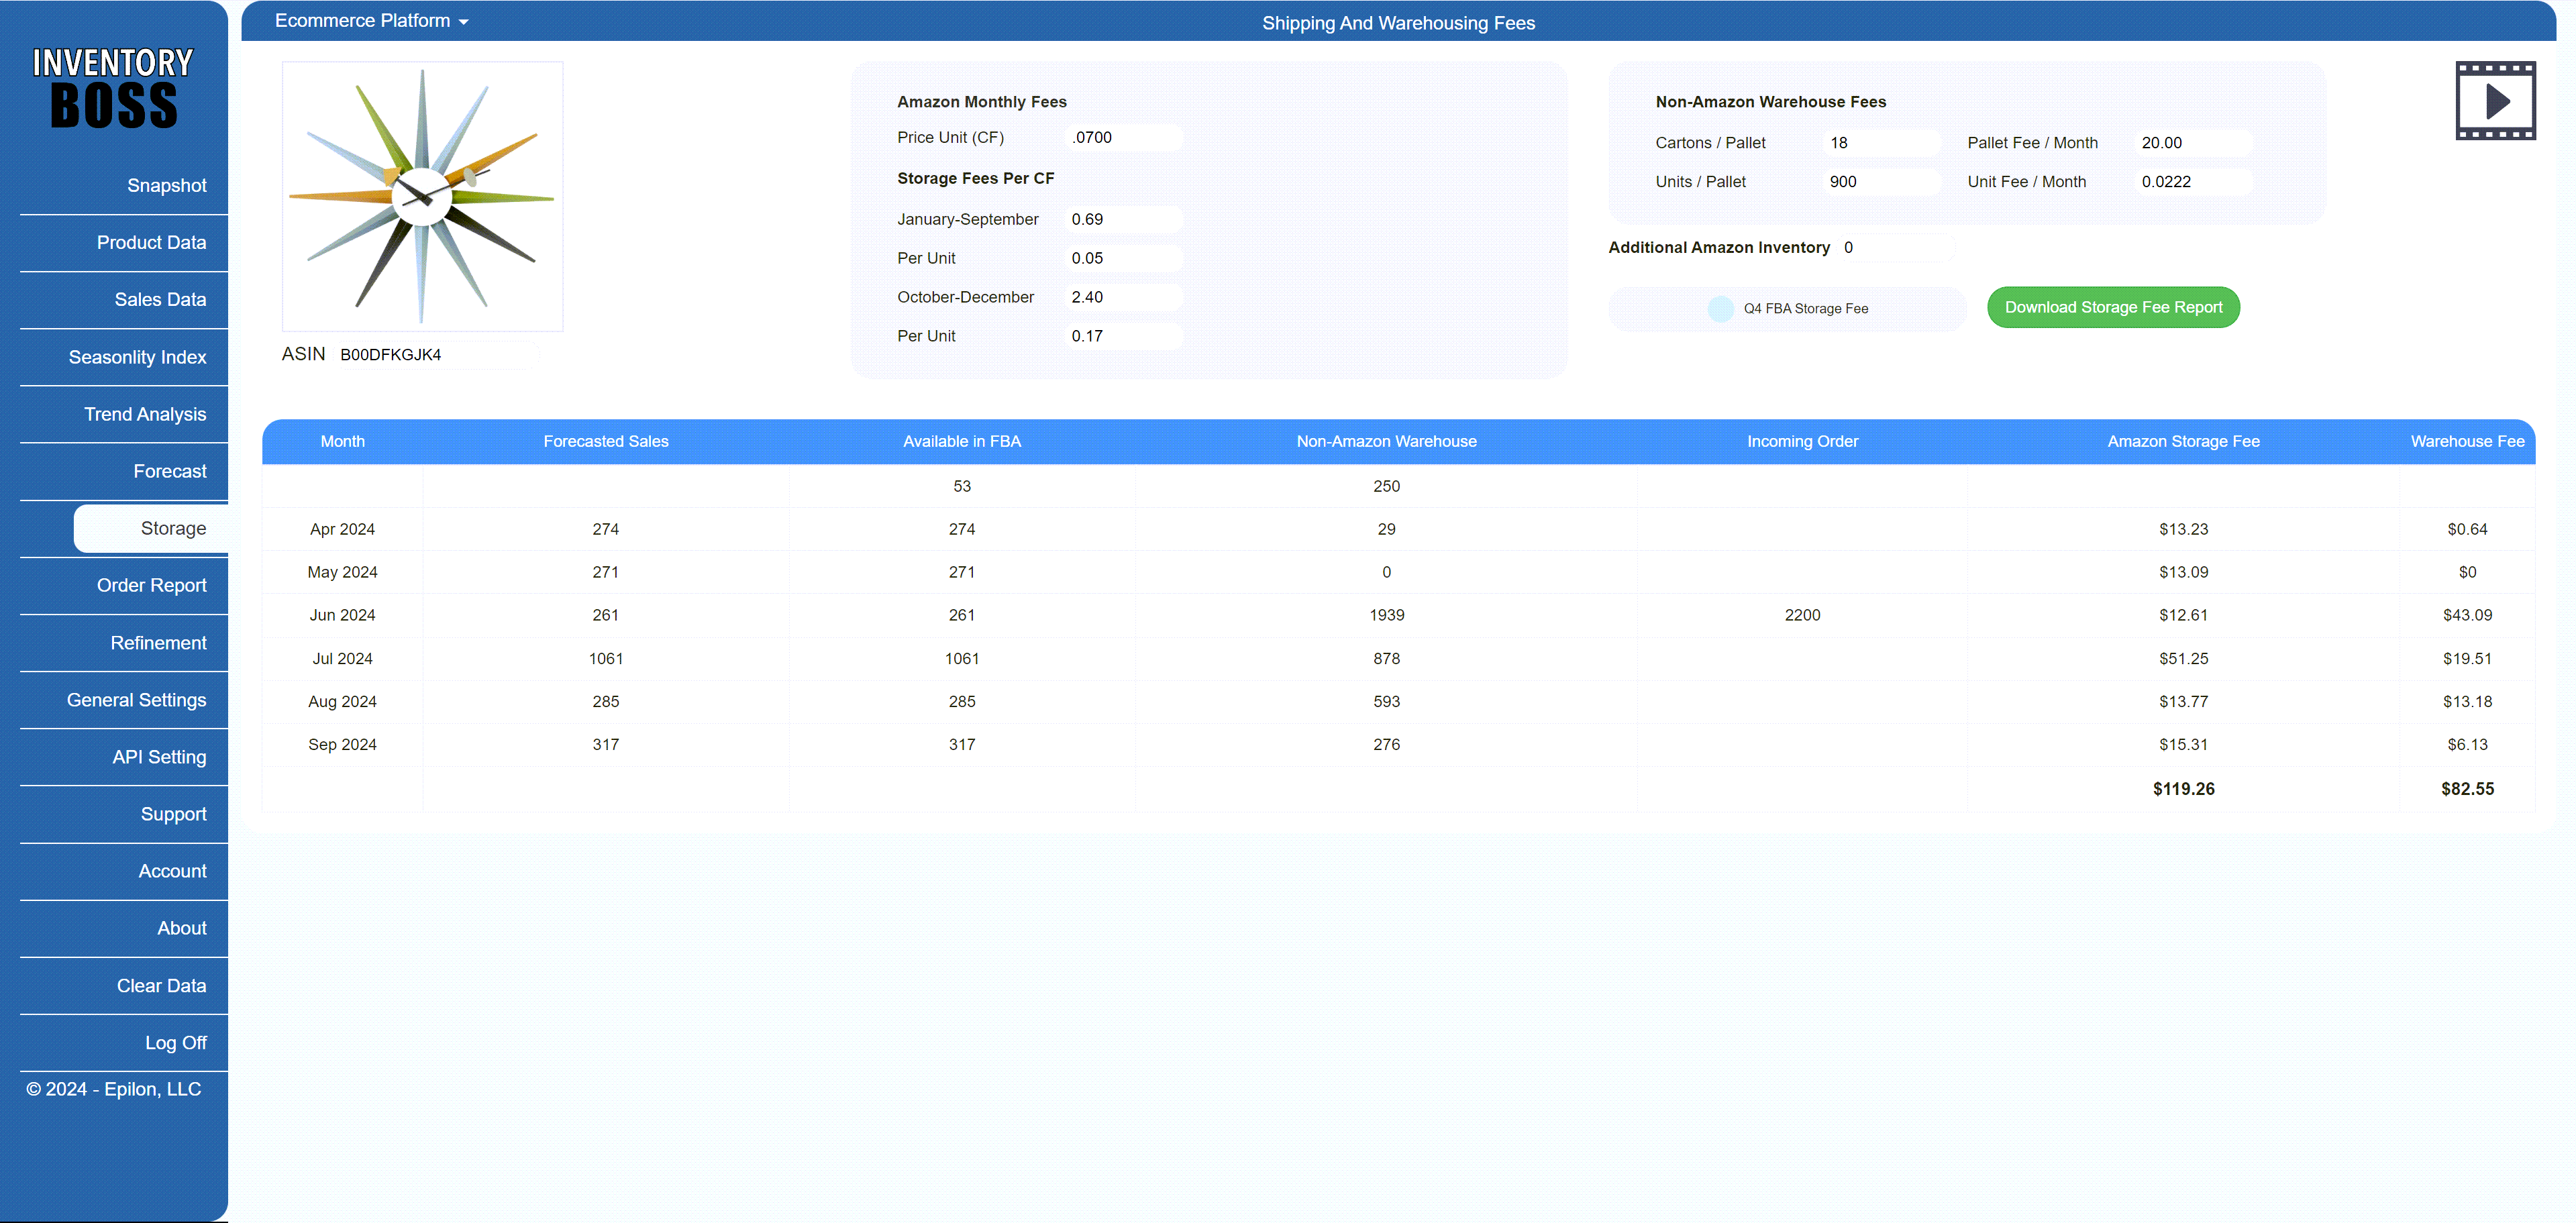Click Jun 2024 warehouse fee $43.09
This screenshot has width=2576, height=1223.
pyautogui.click(x=2467, y=615)
